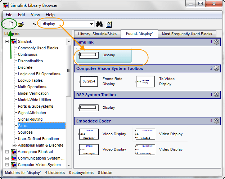Image resolution: width=225 pixels, height=179 pixels.
Task: Click the Computer Vision System library icon
Action: point(14,165)
